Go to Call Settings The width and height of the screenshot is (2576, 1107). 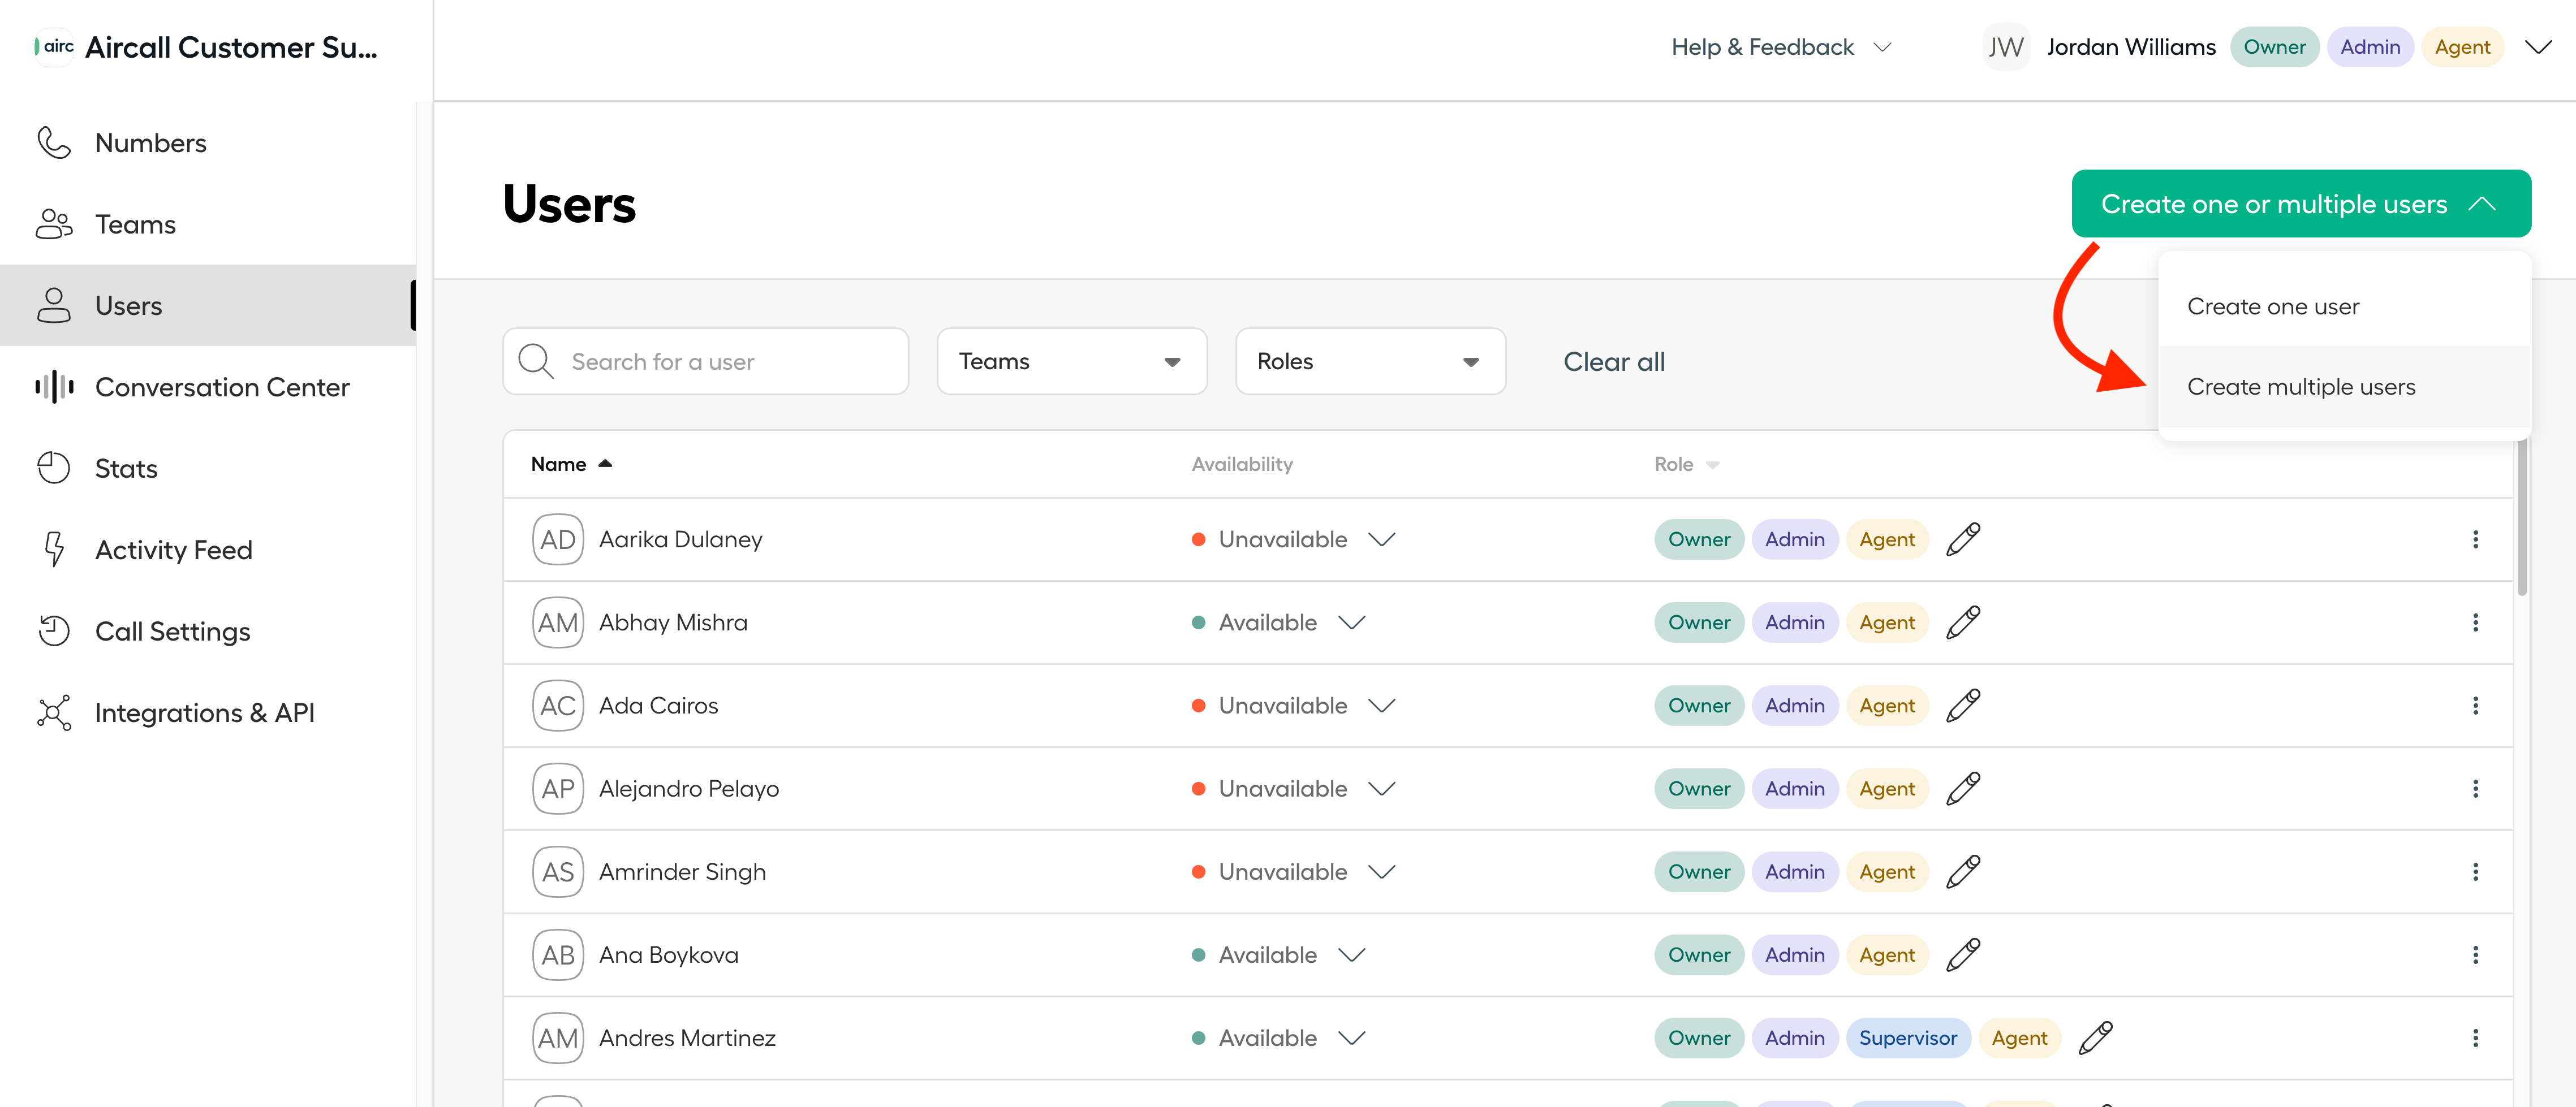[208, 632]
